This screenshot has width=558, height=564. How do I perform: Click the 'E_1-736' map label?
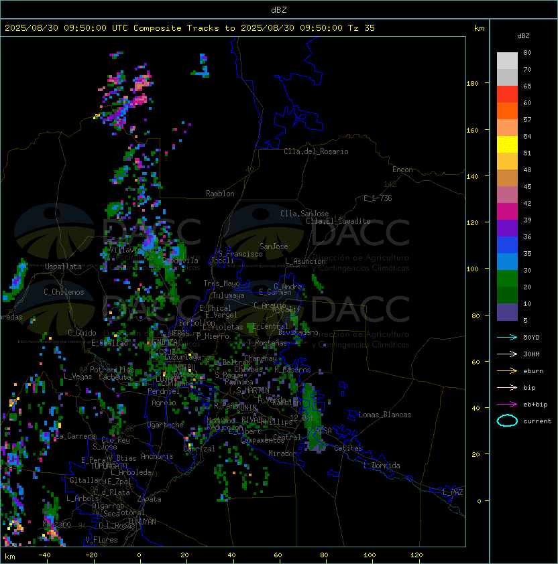pos(378,198)
